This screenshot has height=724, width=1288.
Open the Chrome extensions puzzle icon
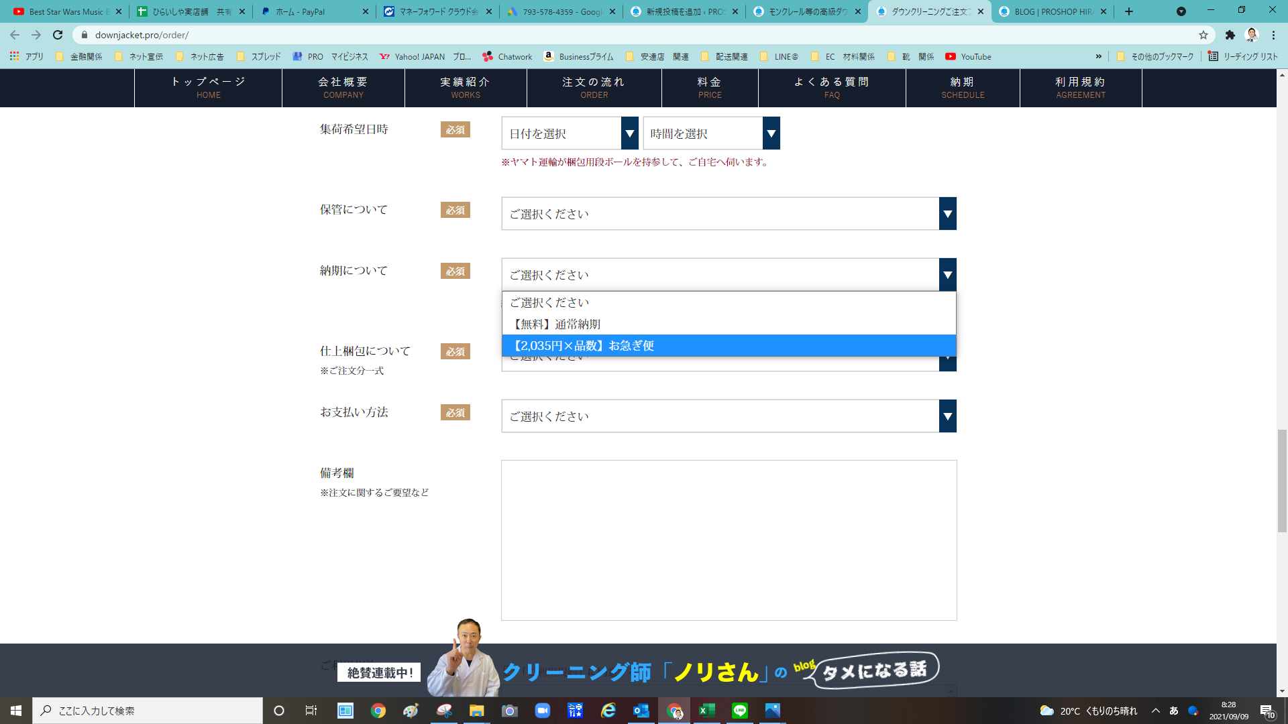click(1230, 35)
